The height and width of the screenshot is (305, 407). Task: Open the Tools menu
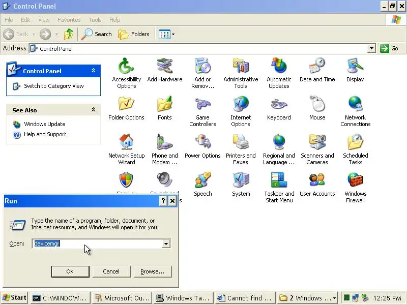tap(95, 20)
